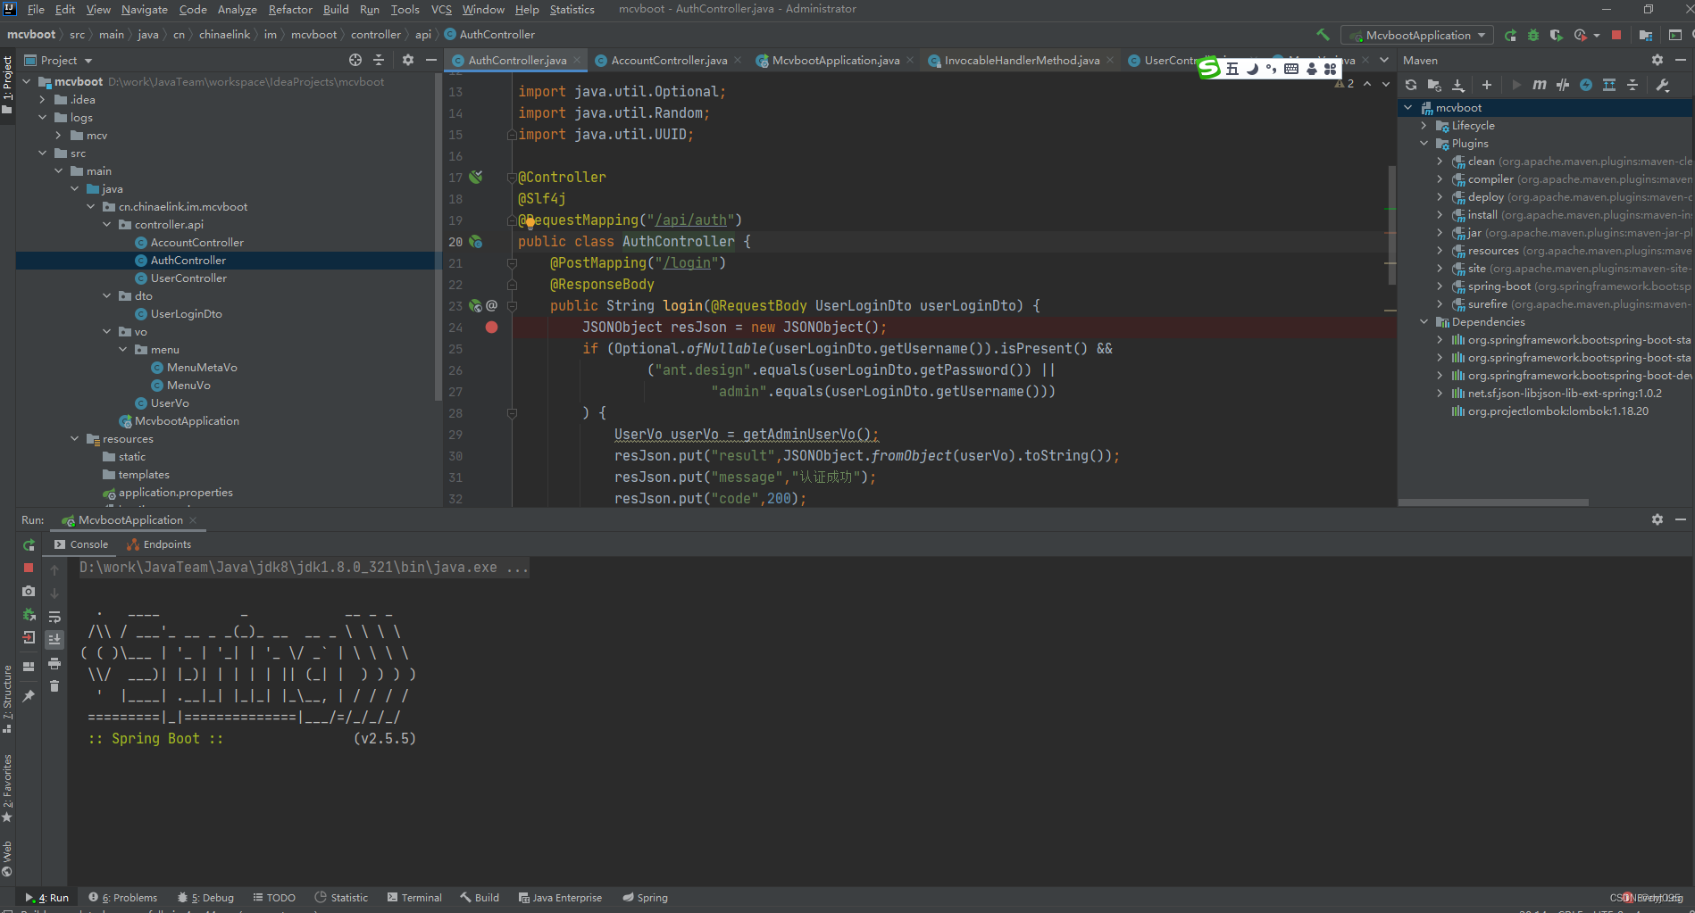Print console output with the printer icon
This screenshot has height=913, width=1695.
point(54,663)
